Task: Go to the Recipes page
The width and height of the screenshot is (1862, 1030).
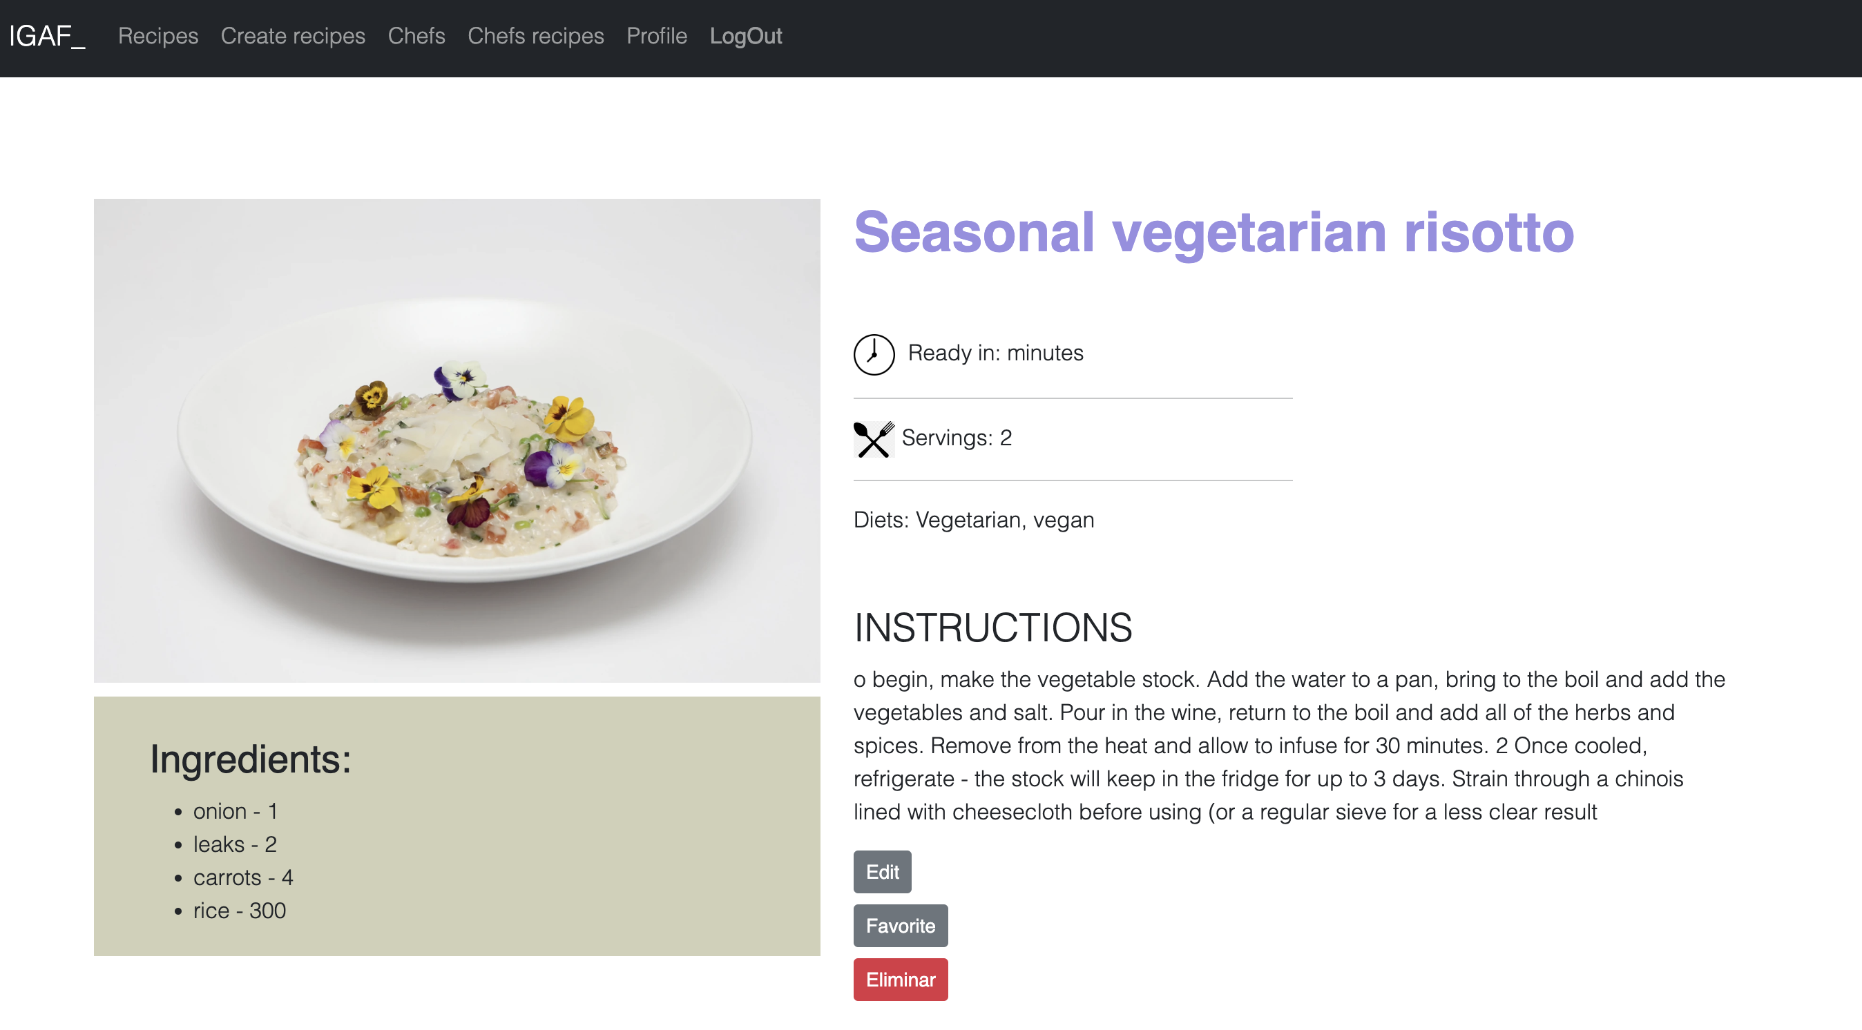Action: [x=158, y=36]
